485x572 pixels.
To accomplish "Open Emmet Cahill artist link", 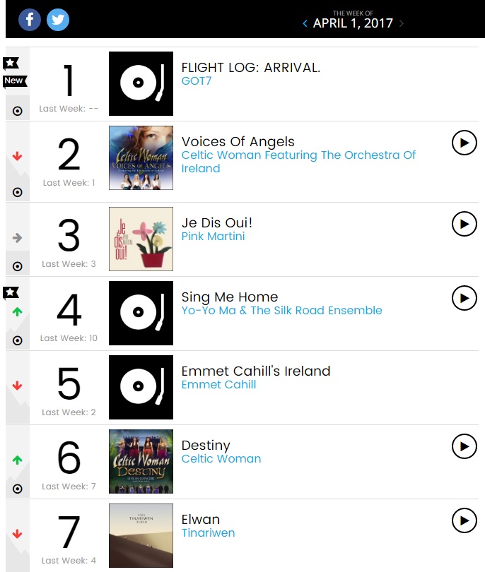I will tap(218, 385).
